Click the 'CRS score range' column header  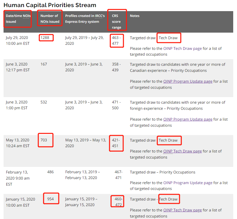(x=116, y=22)
